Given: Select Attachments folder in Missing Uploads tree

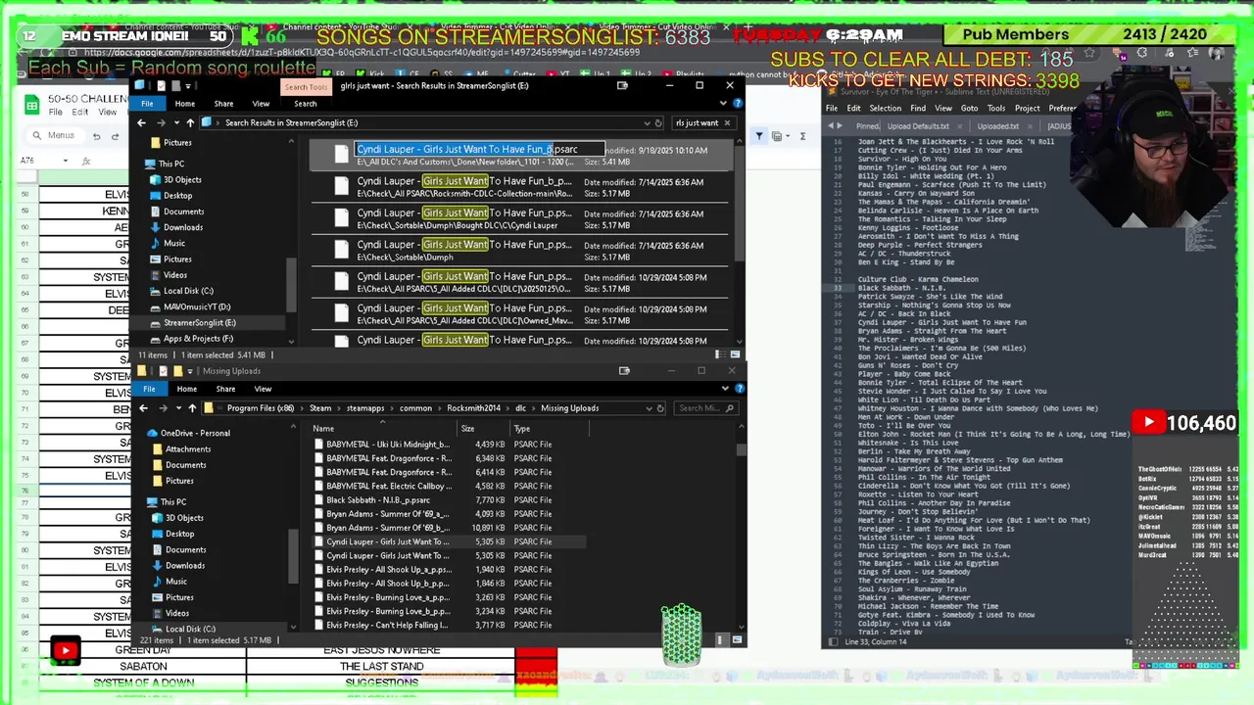Looking at the screenshot, I should (x=188, y=448).
